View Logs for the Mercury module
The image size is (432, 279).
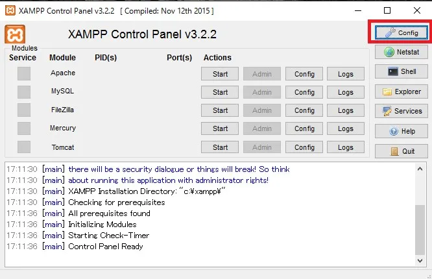click(346, 128)
